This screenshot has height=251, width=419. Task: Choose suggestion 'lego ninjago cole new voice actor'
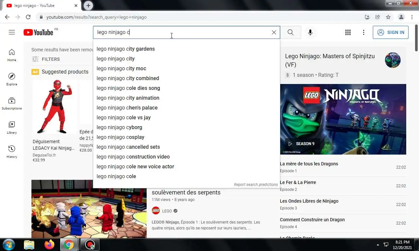187,167
